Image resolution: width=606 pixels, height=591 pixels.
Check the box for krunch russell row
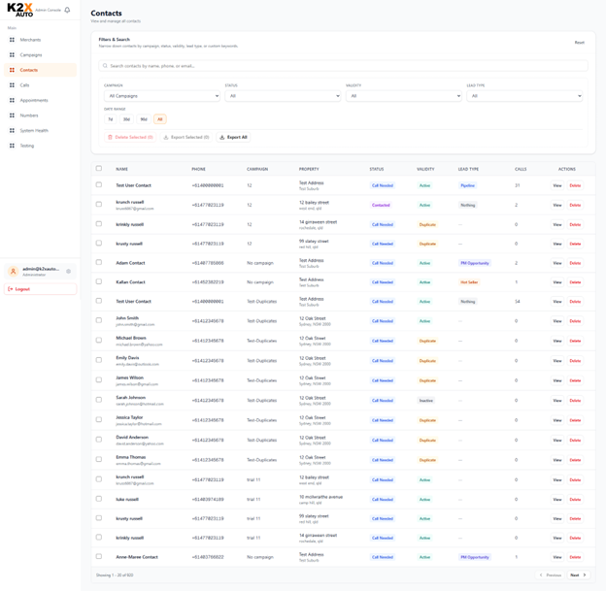coord(99,205)
